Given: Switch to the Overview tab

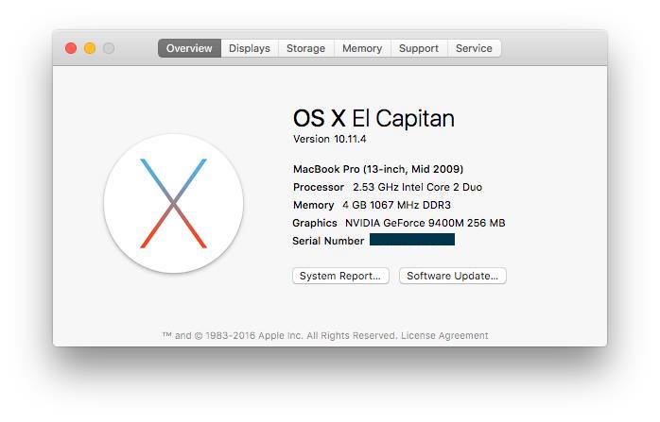Looking at the screenshot, I should click(x=189, y=48).
